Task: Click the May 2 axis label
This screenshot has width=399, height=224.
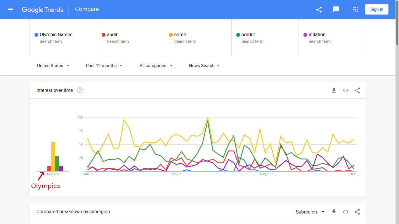Action: [176, 174]
